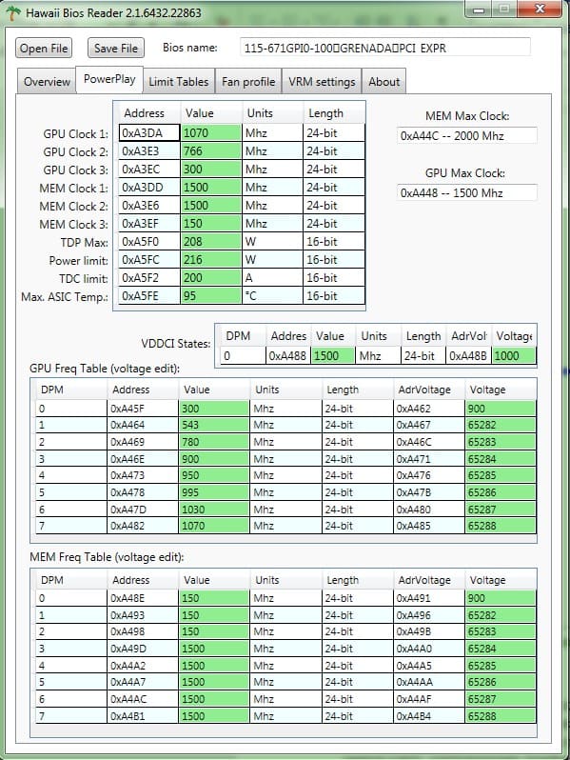The height and width of the screenshot is (760, 570).
Task: Open the About tab
Action: [384, 82]
